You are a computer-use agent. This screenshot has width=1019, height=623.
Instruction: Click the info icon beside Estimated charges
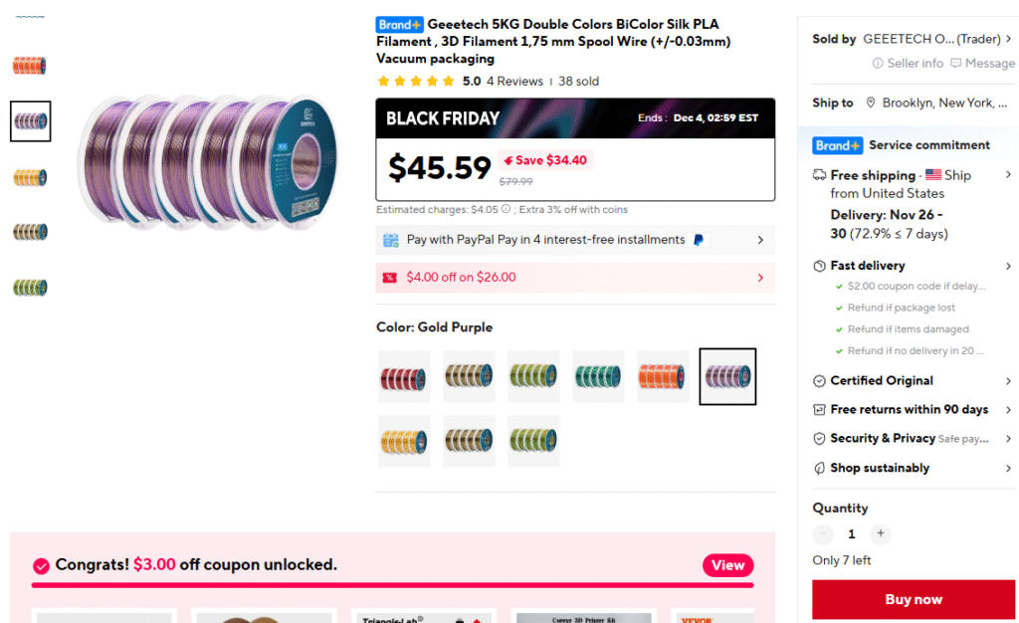[507, 210]
